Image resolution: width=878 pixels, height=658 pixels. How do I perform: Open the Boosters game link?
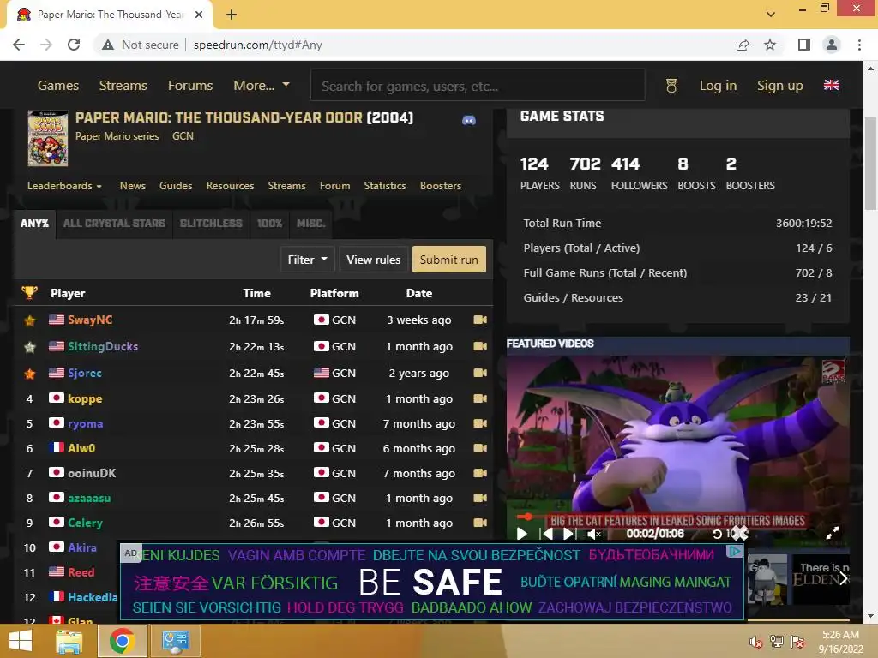pyautogui.click(x=441, y=186)
